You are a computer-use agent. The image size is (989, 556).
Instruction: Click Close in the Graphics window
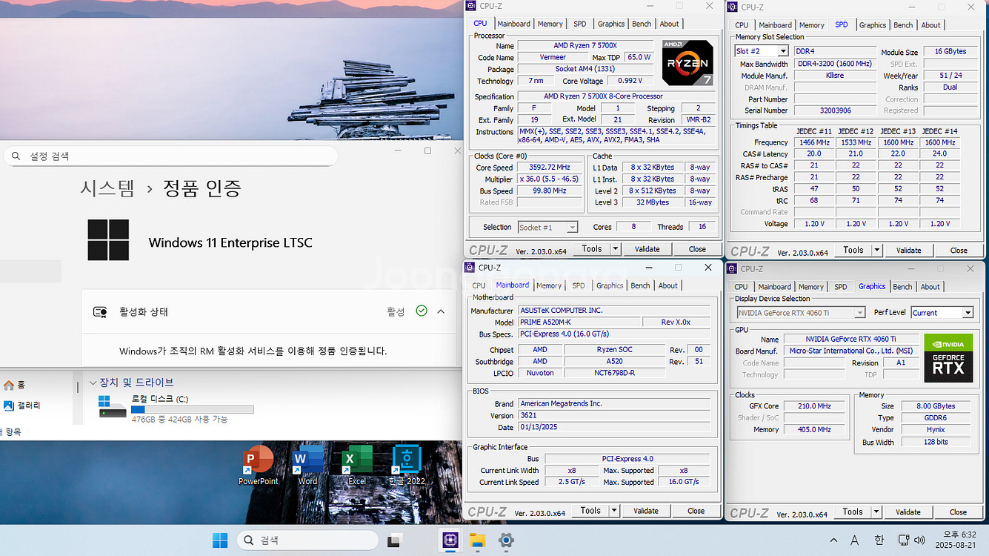point(958,512)
